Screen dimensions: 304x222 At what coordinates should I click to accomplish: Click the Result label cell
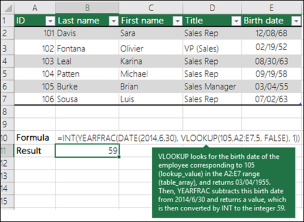tap(35, 151)
